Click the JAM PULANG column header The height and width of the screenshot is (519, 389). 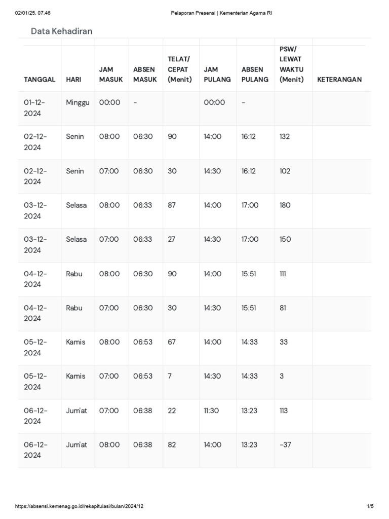[x=217, y=74]
